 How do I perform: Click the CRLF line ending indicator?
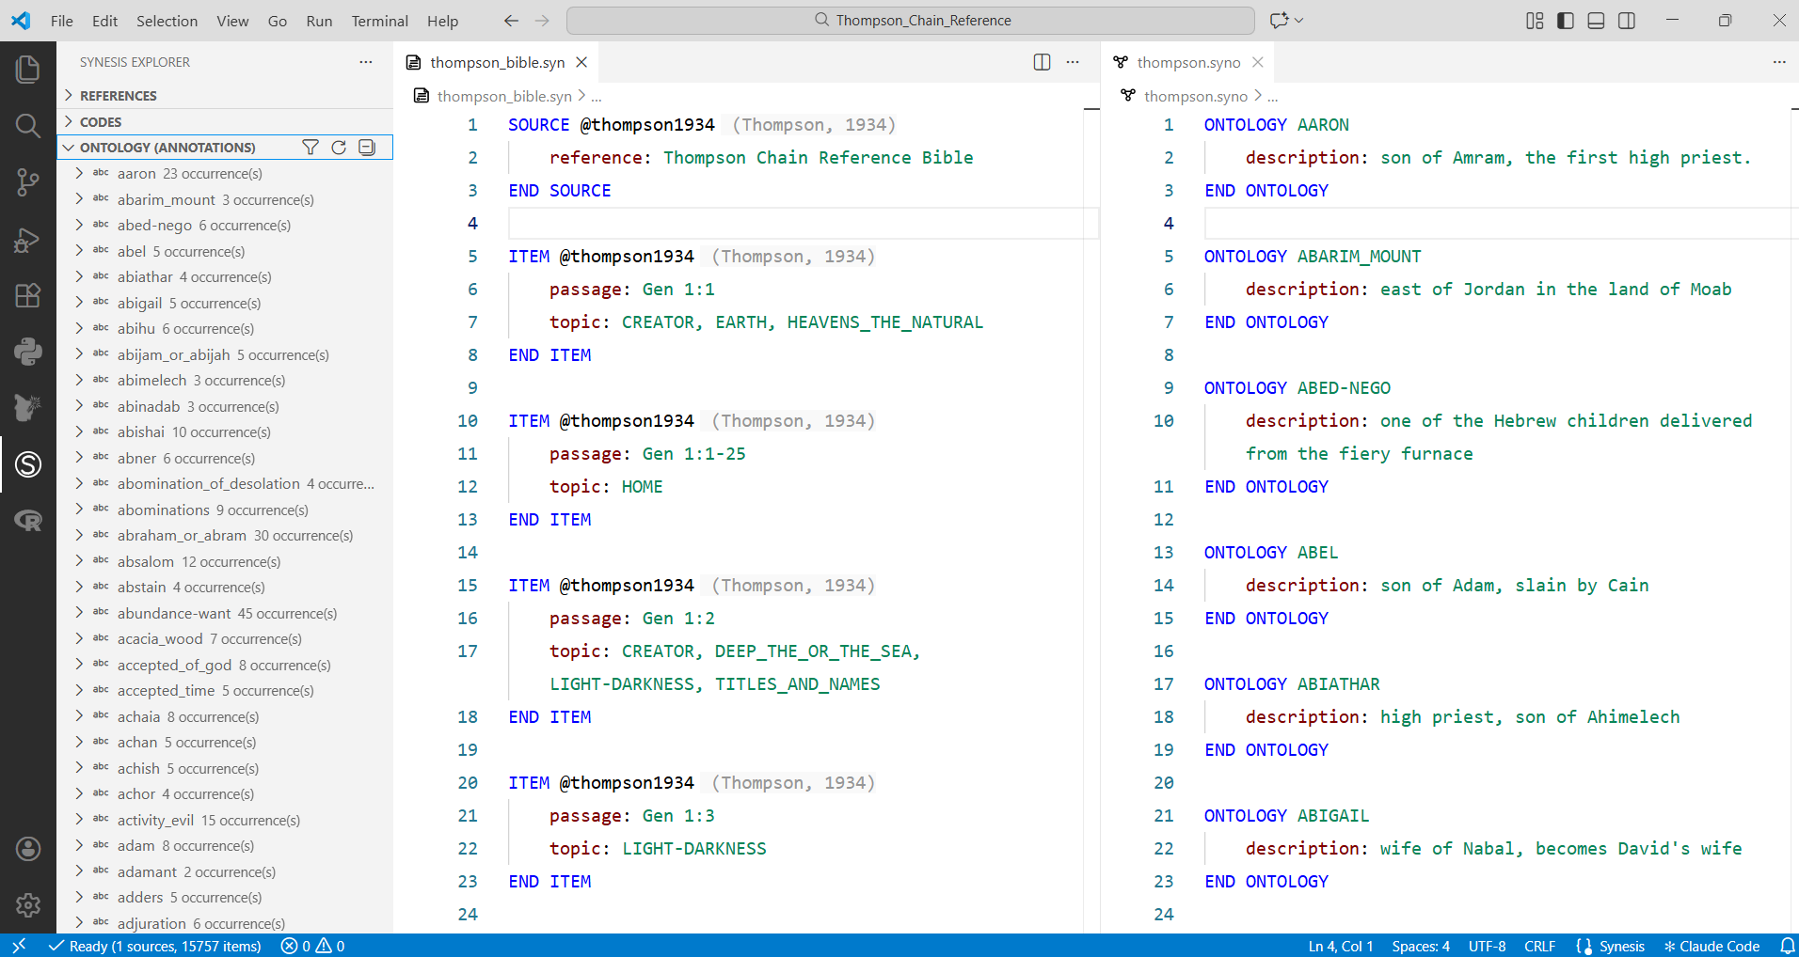click(x=1539, y=946)
